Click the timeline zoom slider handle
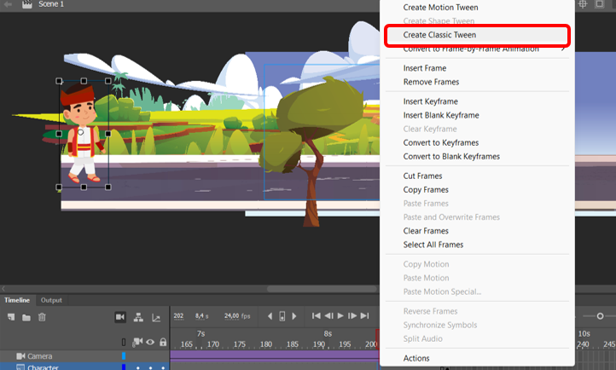 click(600, 315)
